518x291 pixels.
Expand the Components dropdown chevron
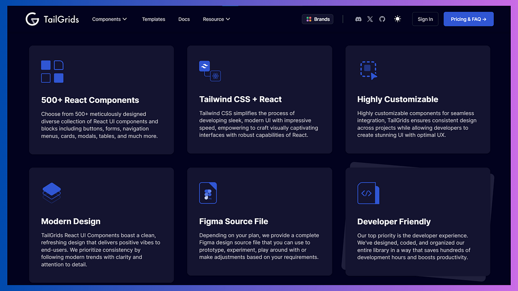click(x=124, y=19)
